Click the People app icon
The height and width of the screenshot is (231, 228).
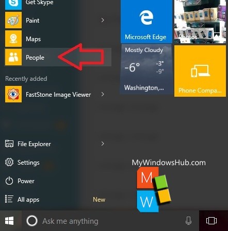[13, 57]
